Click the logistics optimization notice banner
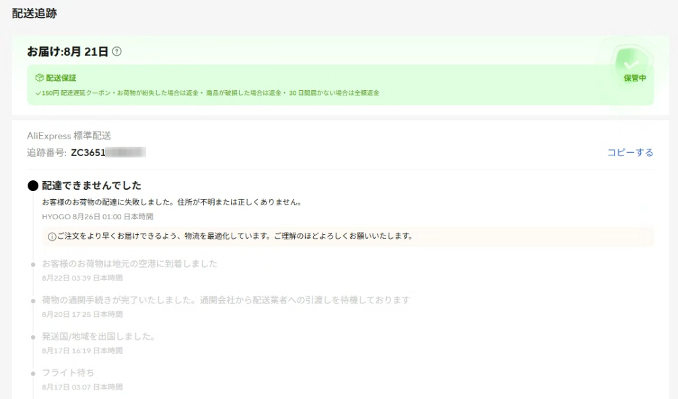The image size is (678, 399). click(x=347, y=237)
